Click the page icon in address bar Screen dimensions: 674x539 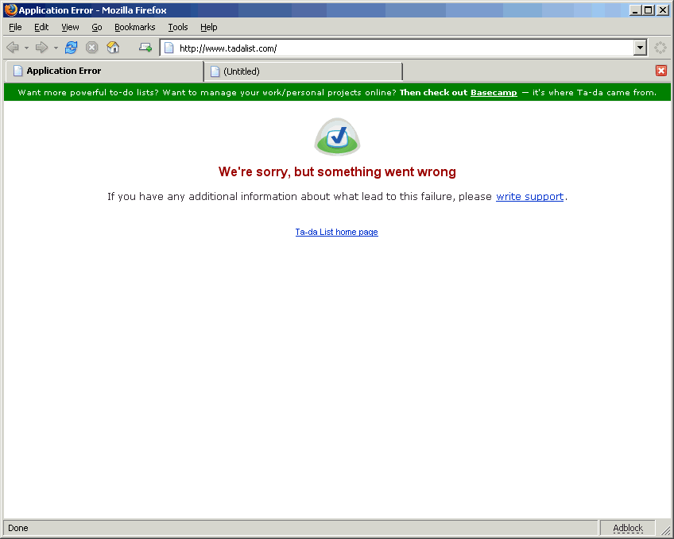pos(169,48)
